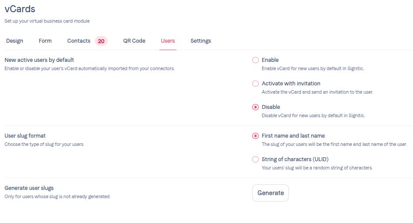The height and width of the screenshot is (223, 413).
Task: Click the New active users by default heading
Action: (39, 60)
